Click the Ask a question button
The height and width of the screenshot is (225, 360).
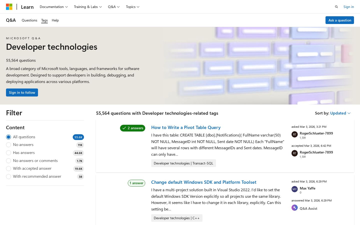pos(339,20)
